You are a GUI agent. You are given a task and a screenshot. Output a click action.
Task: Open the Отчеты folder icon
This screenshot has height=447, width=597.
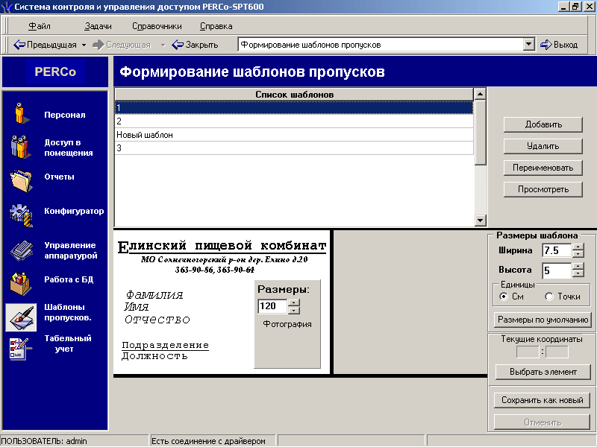pyautogui.click(x=21, y=180)
